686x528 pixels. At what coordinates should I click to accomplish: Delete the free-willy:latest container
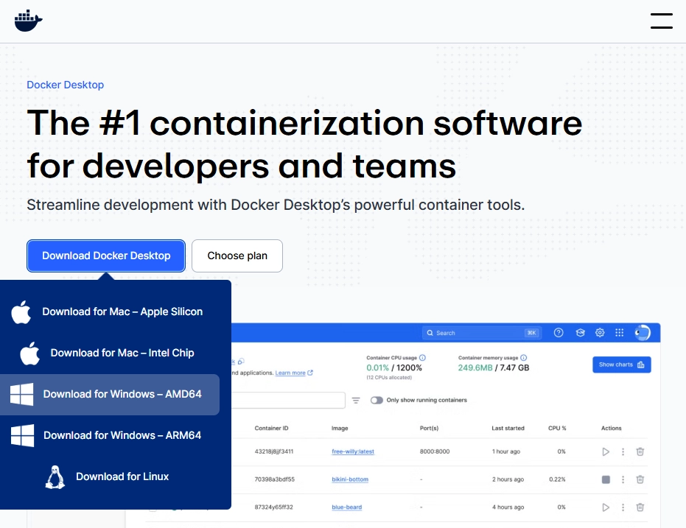pos(640,451)
